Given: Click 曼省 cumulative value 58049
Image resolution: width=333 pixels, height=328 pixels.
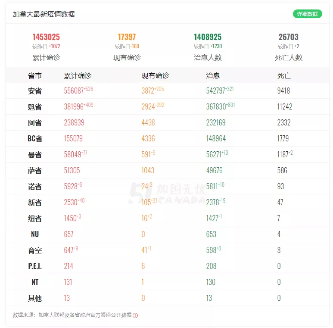Looking at the screenshot, I should [72, 154].
